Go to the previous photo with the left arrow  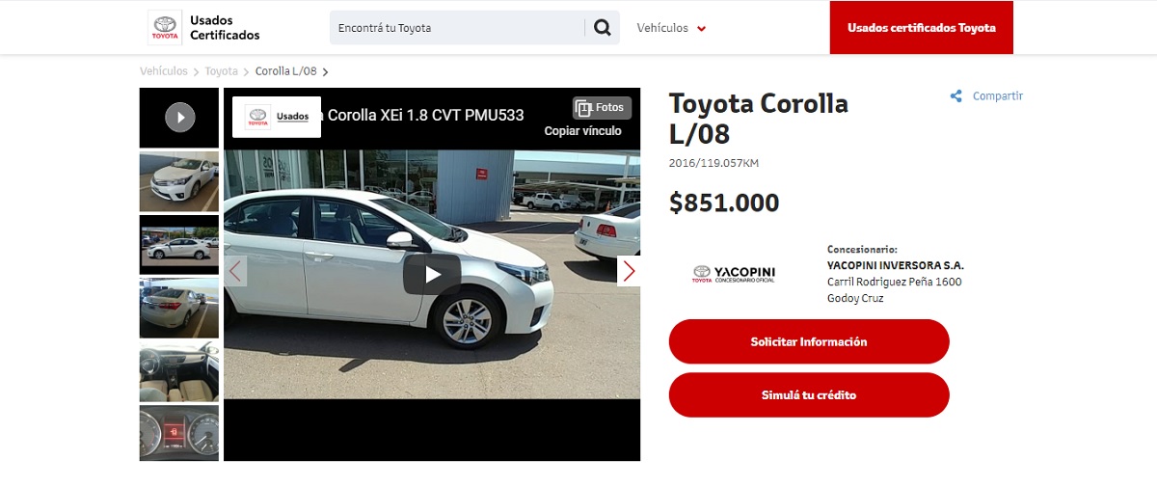(235, 271)
